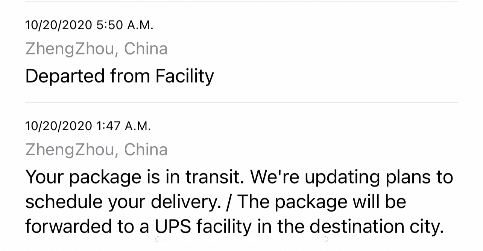Tap 'China' in the lower location line
483x251 pixels.
click(146, 149)
